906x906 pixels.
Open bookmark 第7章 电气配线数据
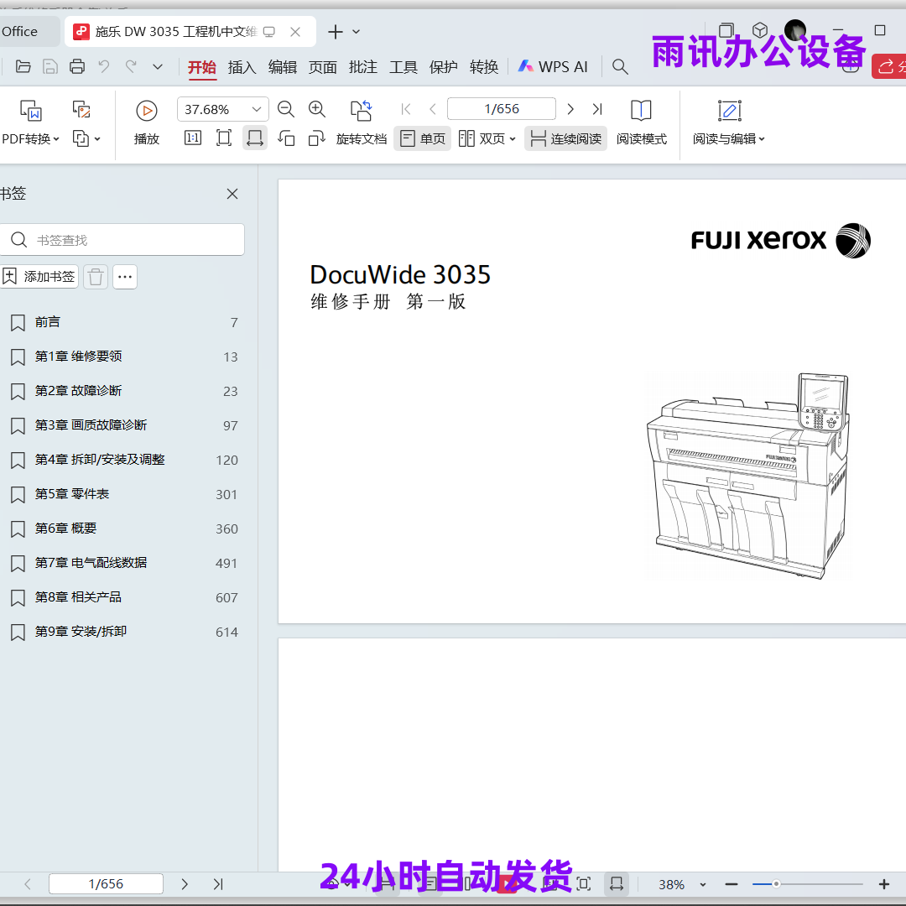click(123, 563)
